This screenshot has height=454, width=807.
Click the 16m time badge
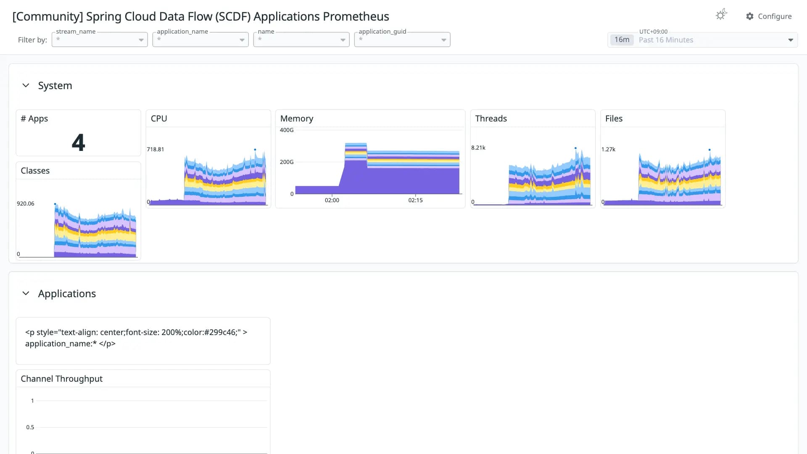coord(622,40)
